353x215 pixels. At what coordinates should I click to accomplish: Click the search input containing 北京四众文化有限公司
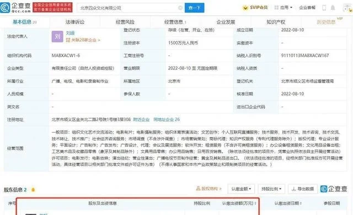[x=131, y=8]
